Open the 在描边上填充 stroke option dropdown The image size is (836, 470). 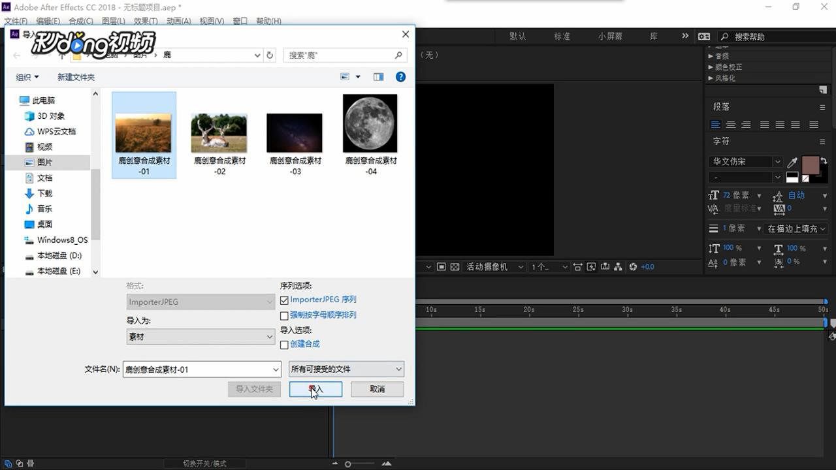(x=796, y=228)
